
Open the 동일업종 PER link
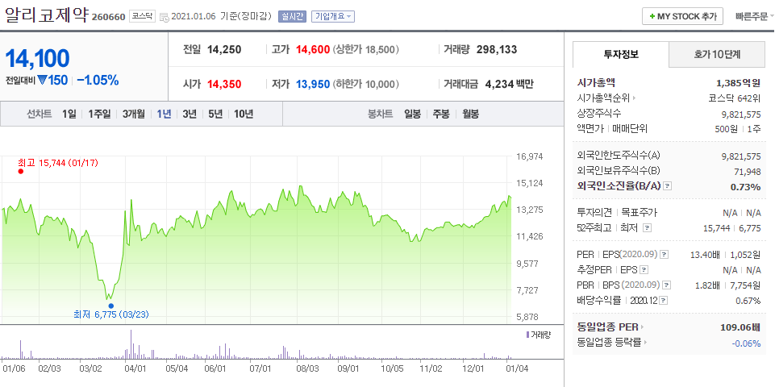coord(611,327)
